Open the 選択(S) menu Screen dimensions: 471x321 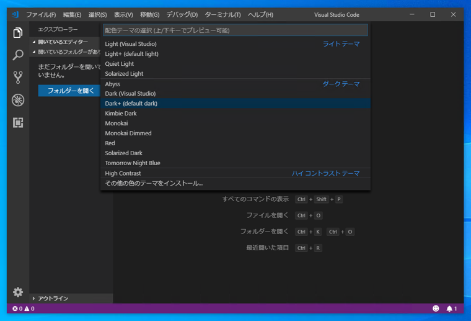click(98, 14)
